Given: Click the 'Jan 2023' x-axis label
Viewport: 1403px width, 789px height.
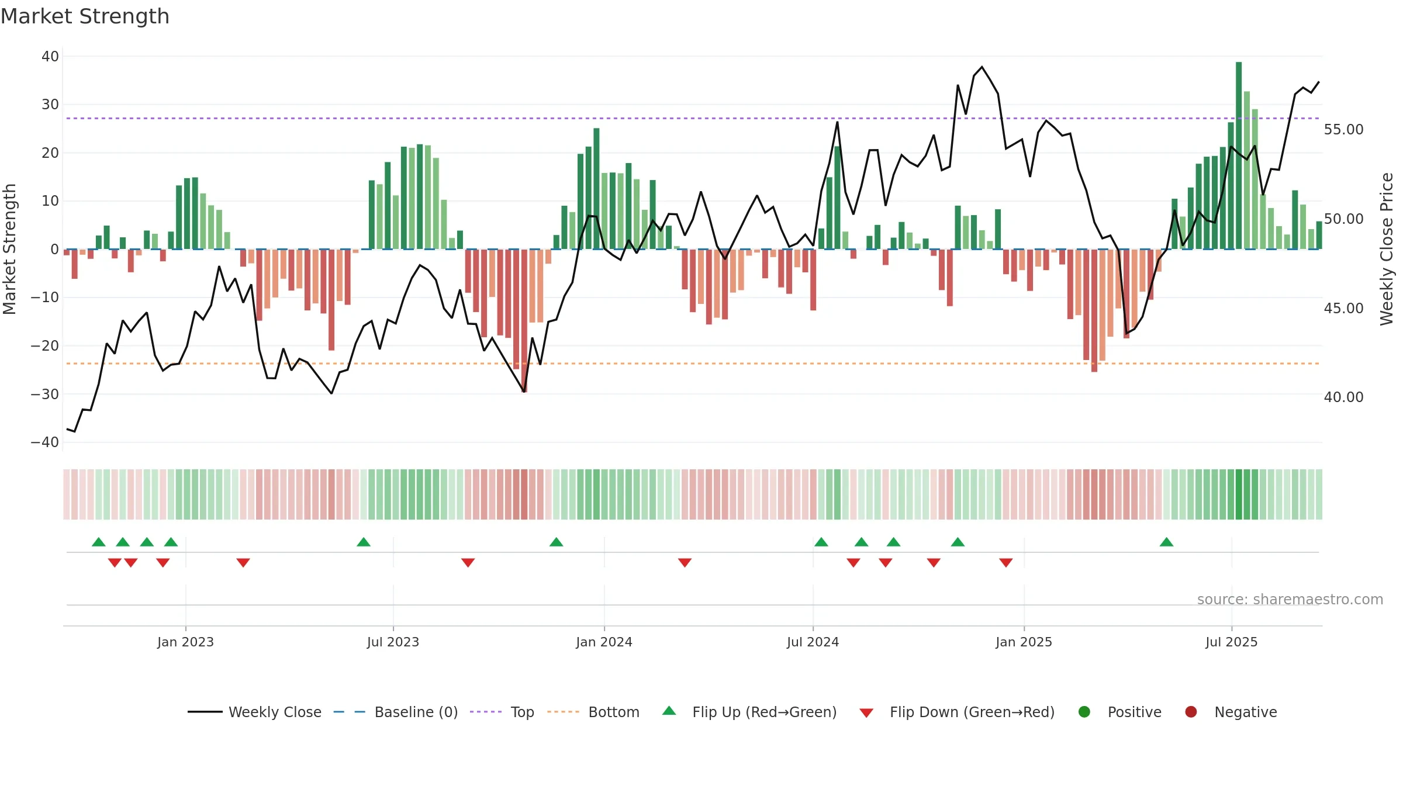Looking at the screenshot, I should click(185, 642).
